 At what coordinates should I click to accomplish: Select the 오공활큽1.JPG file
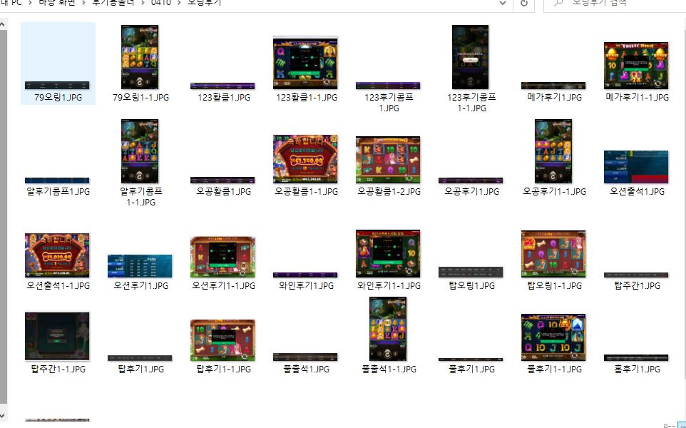pos(222,180)
